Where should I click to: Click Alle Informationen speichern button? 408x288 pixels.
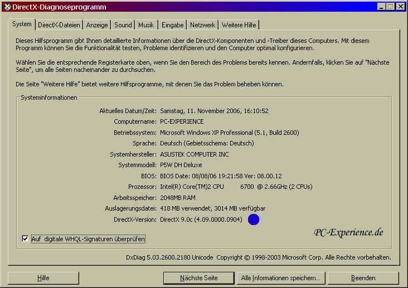coord(281,278)
